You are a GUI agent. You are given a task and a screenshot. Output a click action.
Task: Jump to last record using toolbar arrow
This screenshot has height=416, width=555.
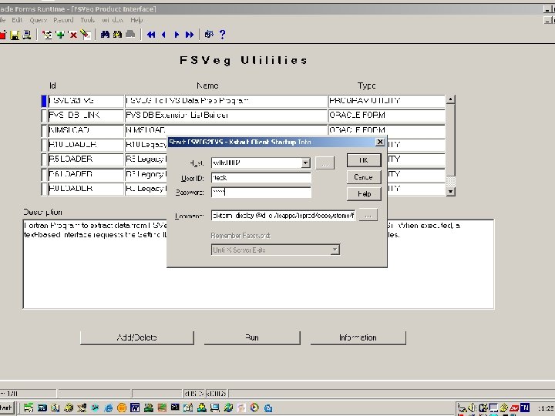190,35
